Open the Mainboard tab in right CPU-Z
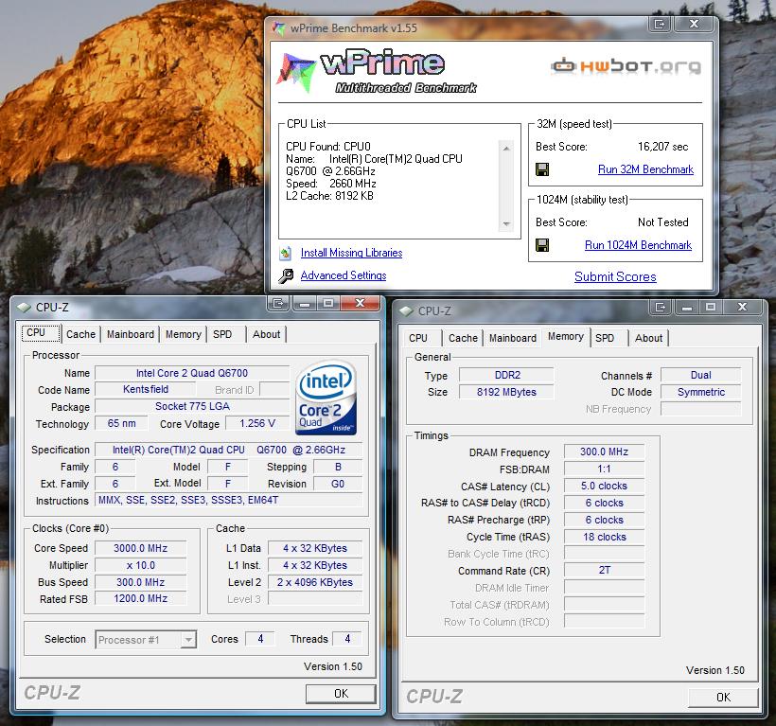This screenshot has width=776, height=726. 513,338
